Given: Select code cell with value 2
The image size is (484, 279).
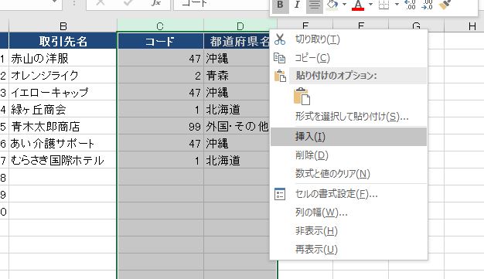Looking at the screenshot, I should (161, 75).
